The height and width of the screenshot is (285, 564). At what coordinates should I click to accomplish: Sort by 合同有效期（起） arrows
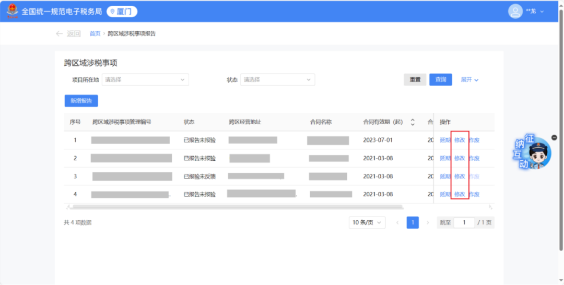pyautogui.click(x=413, y=122)
